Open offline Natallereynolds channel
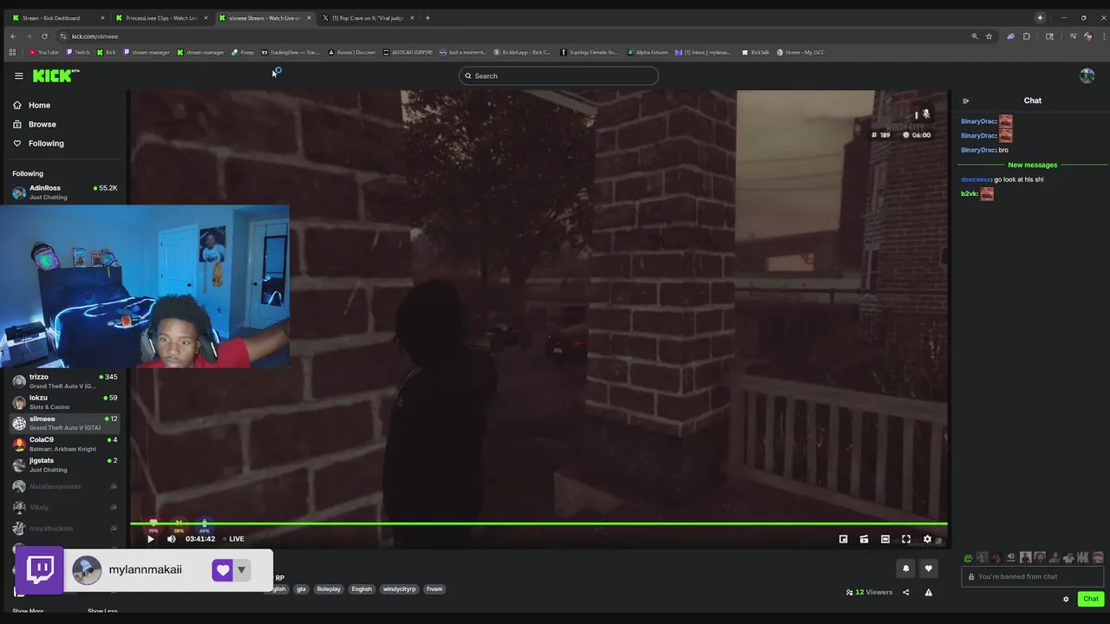 64,486
